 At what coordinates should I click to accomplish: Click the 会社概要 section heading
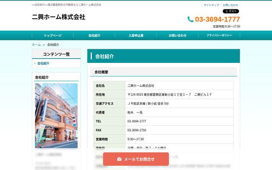(101, 72)
